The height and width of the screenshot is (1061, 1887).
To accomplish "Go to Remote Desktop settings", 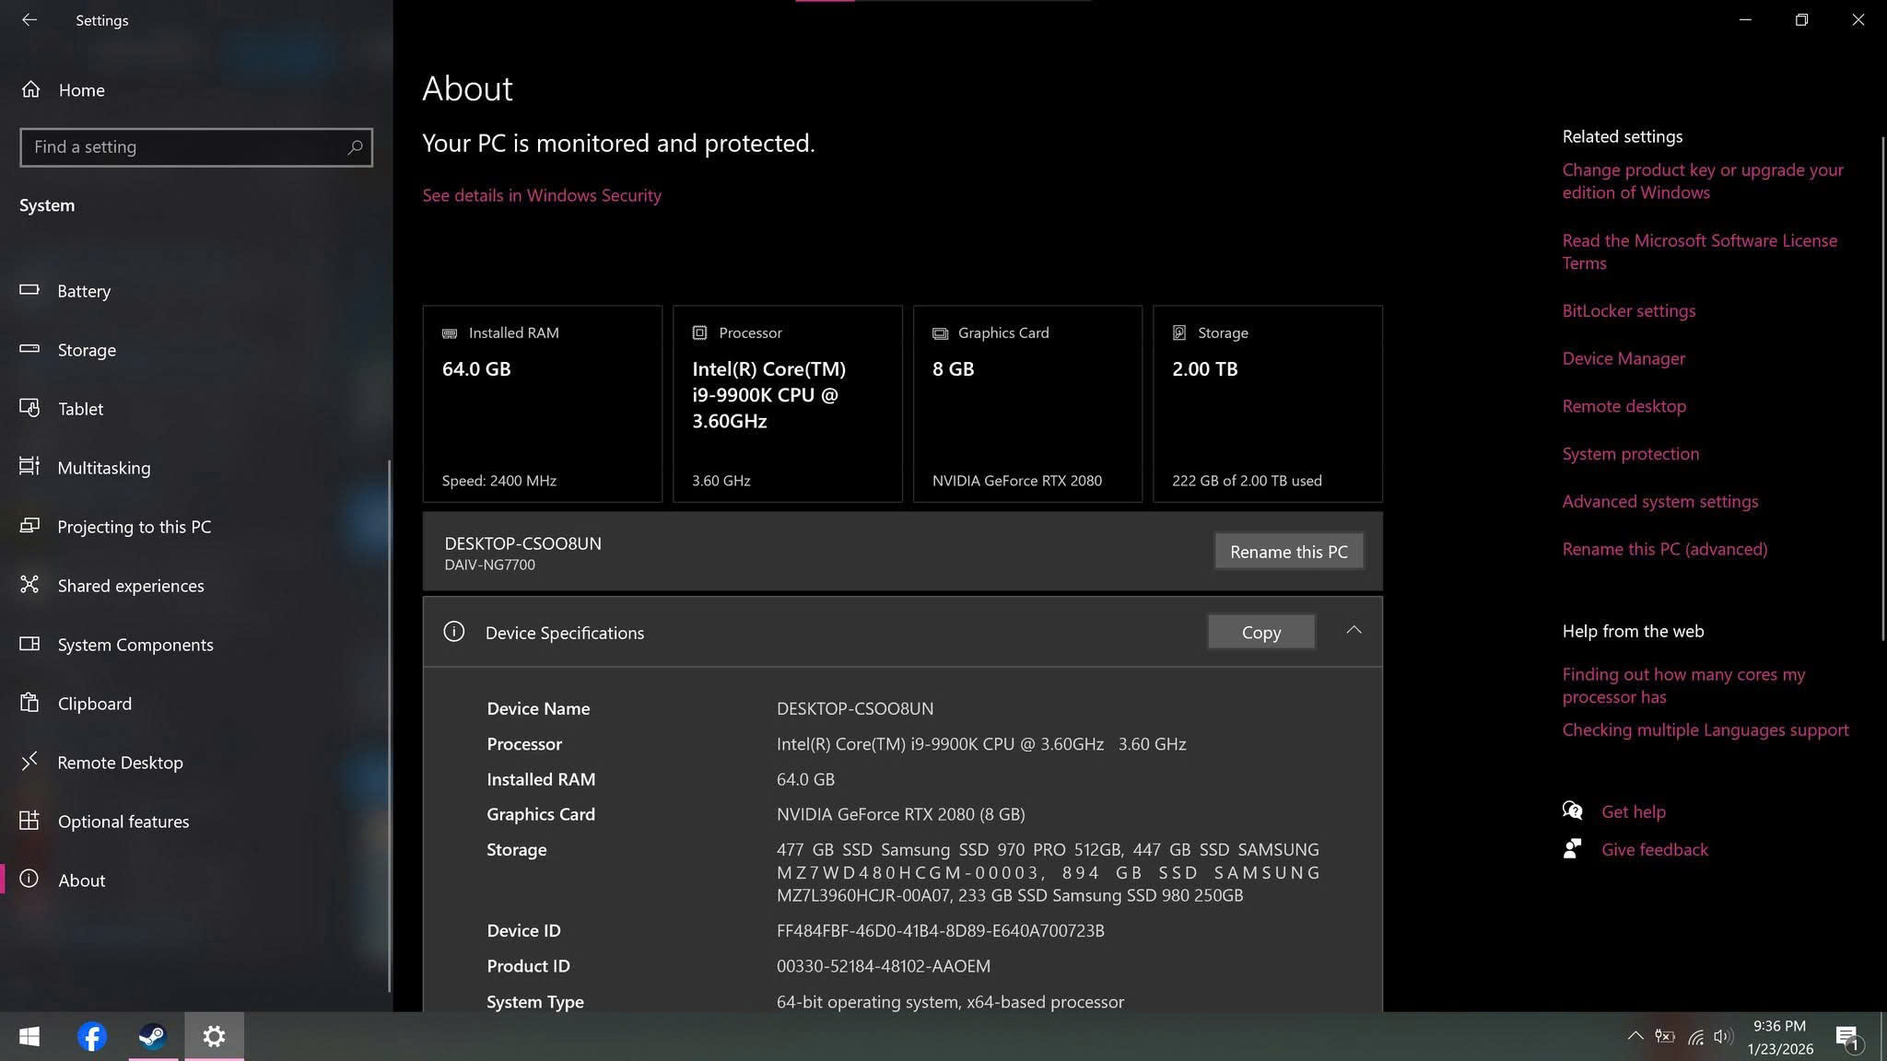I will (120, 763).
